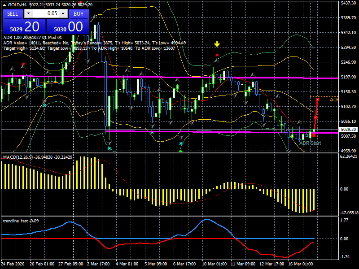Click price scale value 5389.70
The image size is (359, 269).
(348, 18)
